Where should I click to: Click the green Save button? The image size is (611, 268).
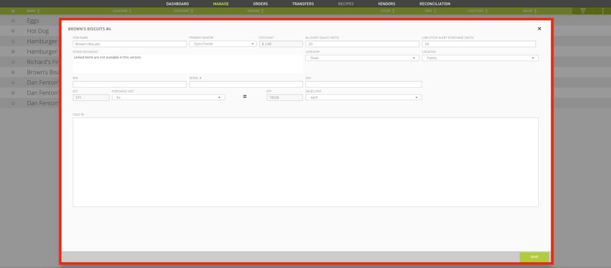point(534,257)
